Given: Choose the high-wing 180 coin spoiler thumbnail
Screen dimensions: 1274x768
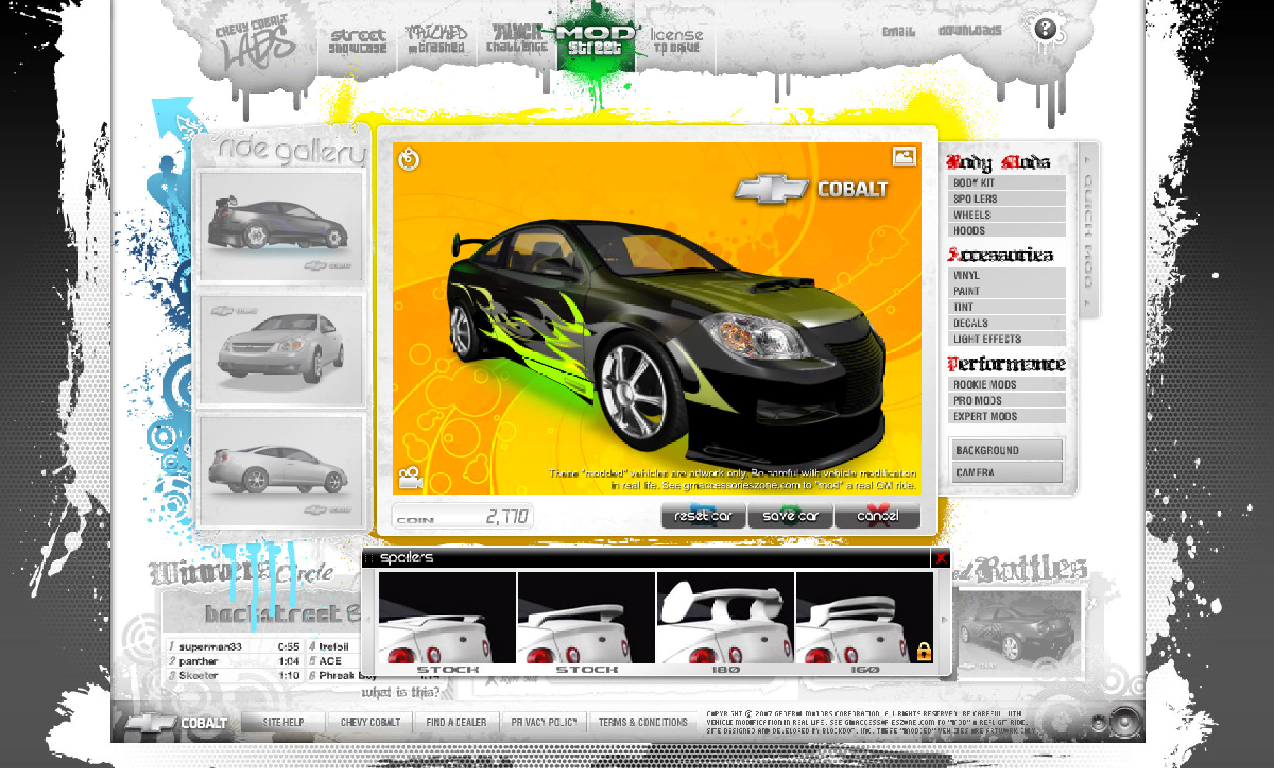Looking at the screenshot, I should click(x=725, y=618).
